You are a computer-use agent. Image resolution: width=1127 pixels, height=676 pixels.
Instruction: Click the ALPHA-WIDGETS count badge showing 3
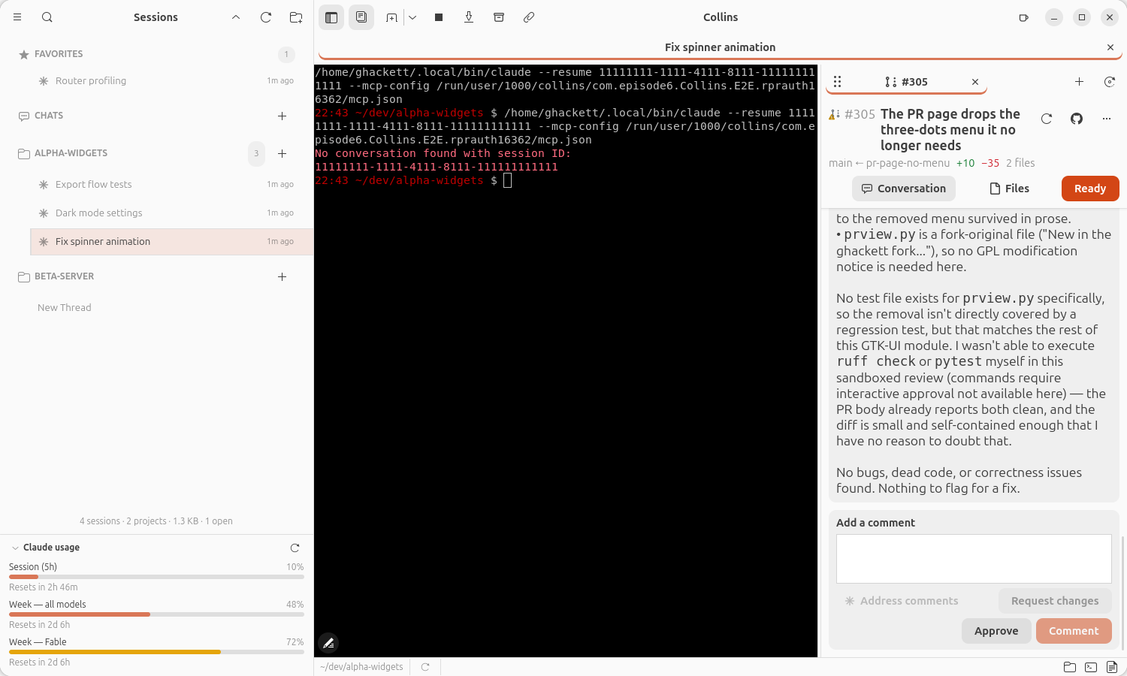[256, 153]
